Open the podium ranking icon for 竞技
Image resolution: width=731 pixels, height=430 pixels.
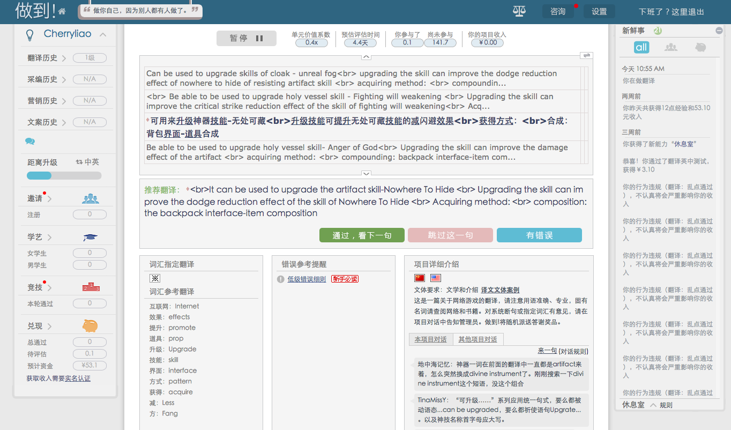(91, 287)
